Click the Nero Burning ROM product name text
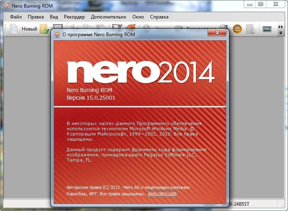 pos(89,90)
